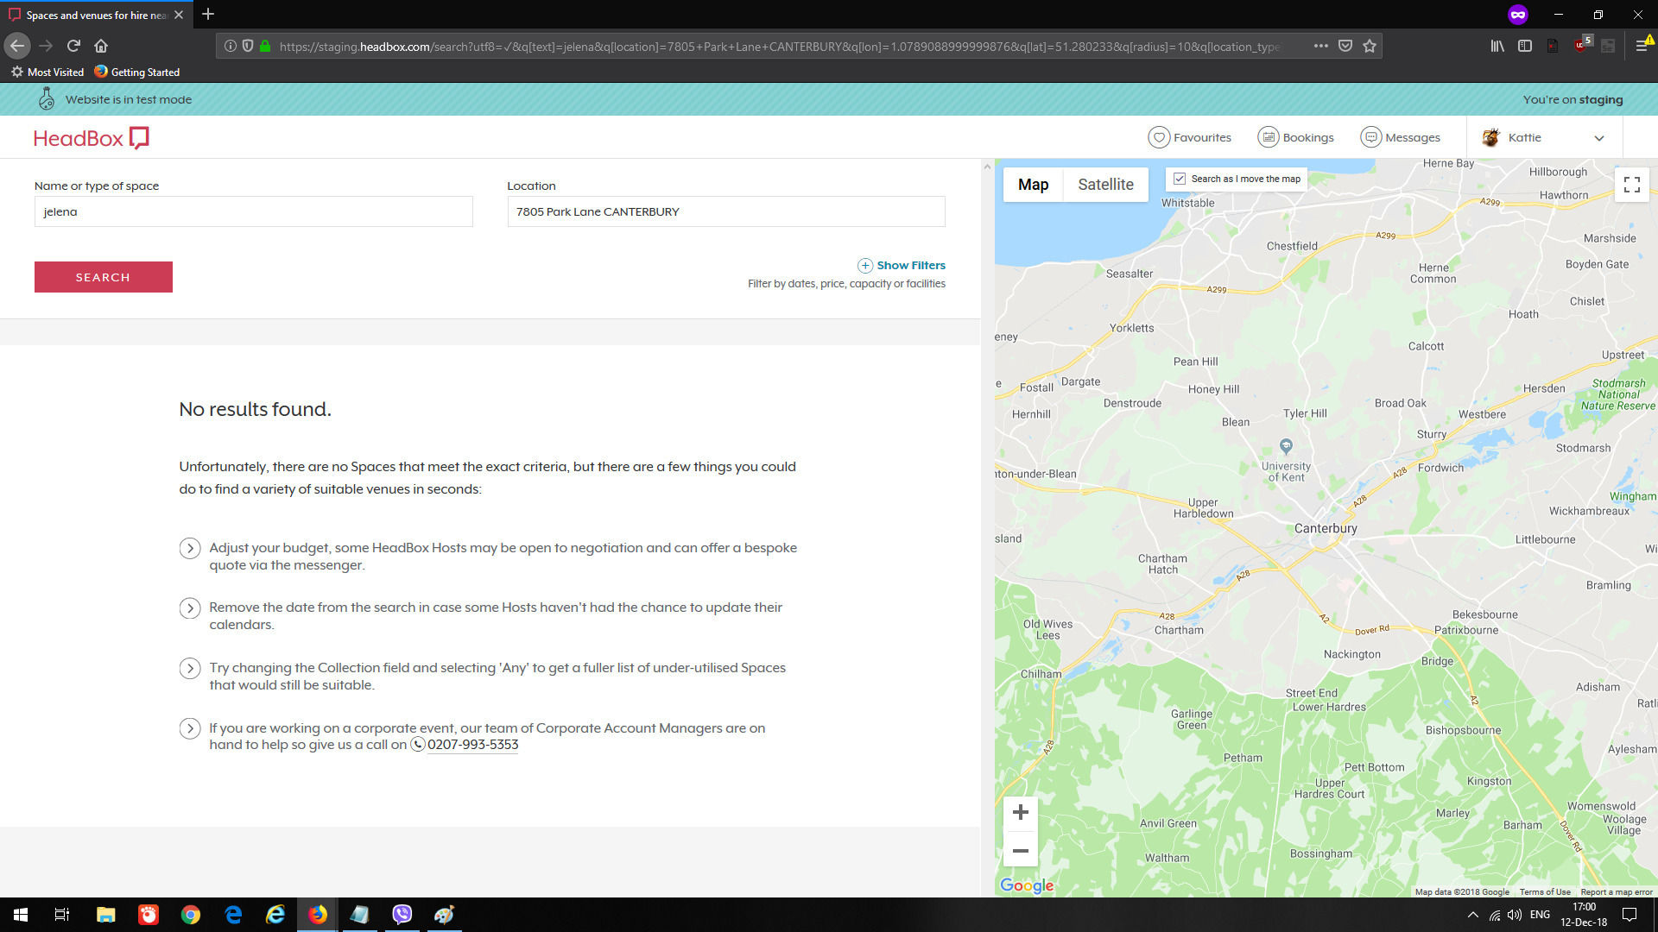Zoom out on the map
Viewport: 1658px width, 932px height.
coord(1020,851)
